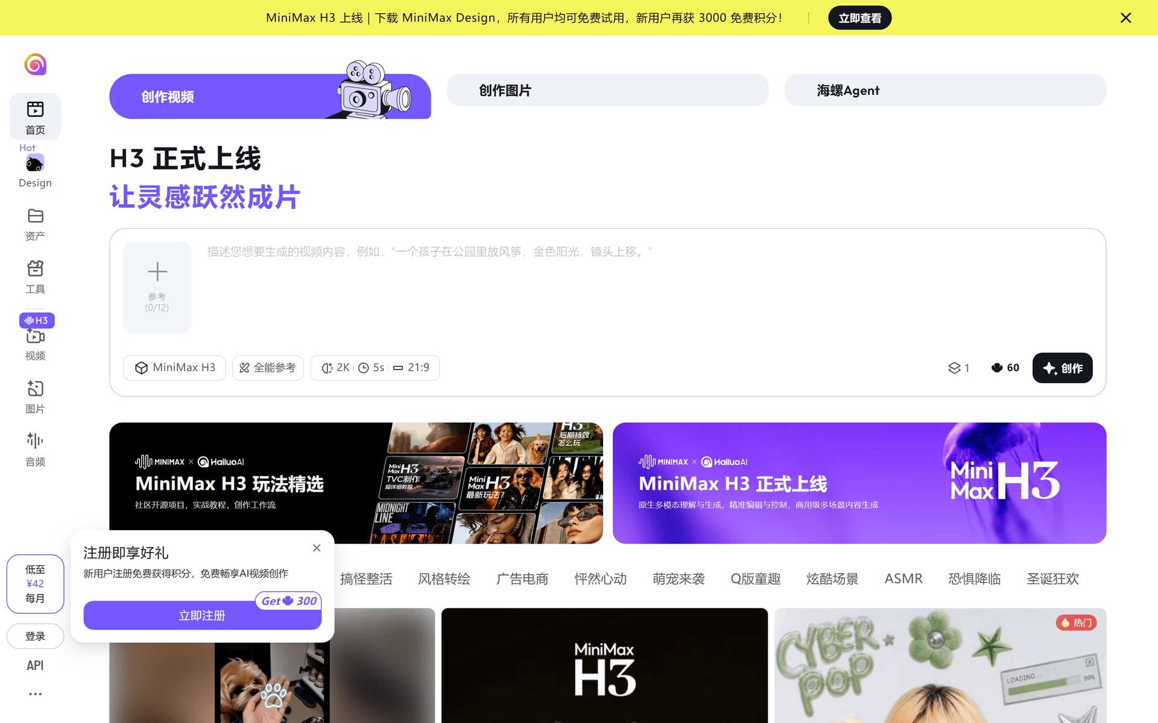Viewport: 1158px width, 723px height.
Task: Select the 萌宠来袭 category tab
Action: 679,579
